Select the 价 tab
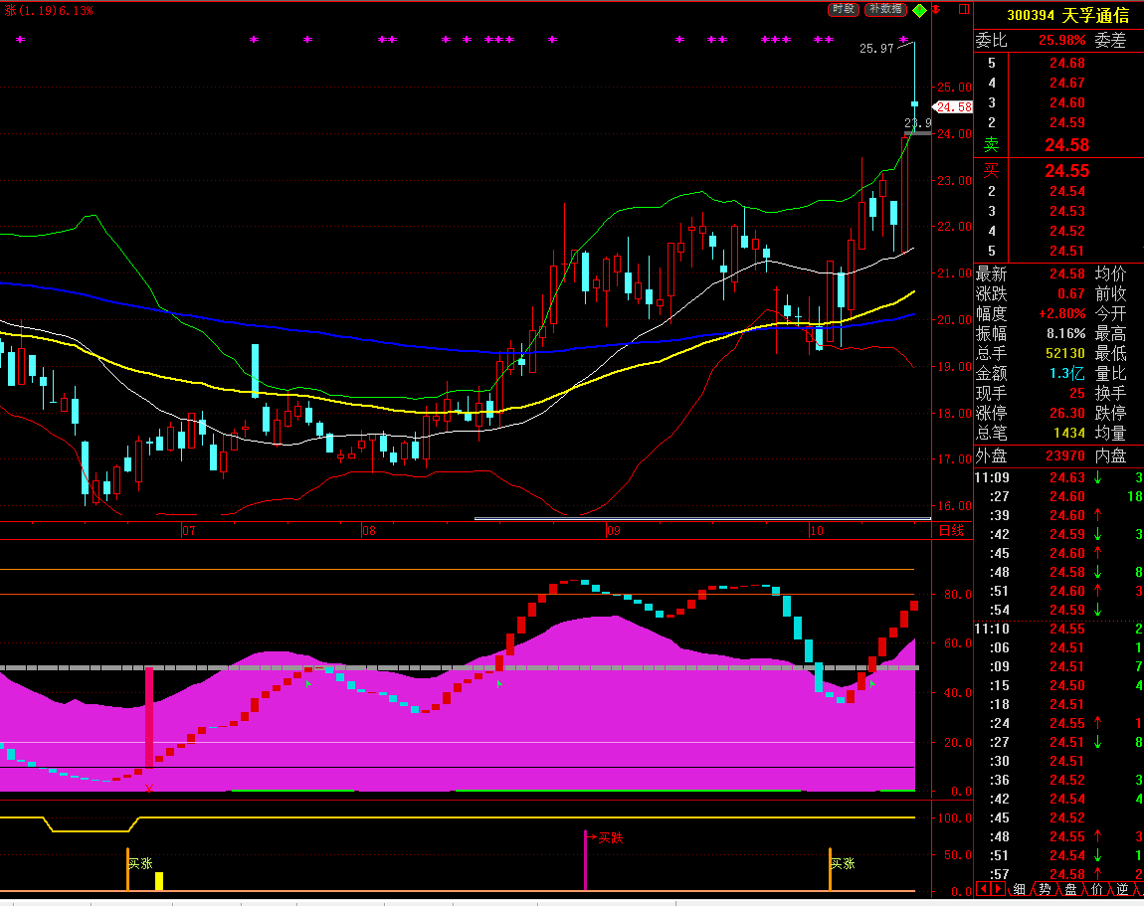 (x=1096, y=888)
